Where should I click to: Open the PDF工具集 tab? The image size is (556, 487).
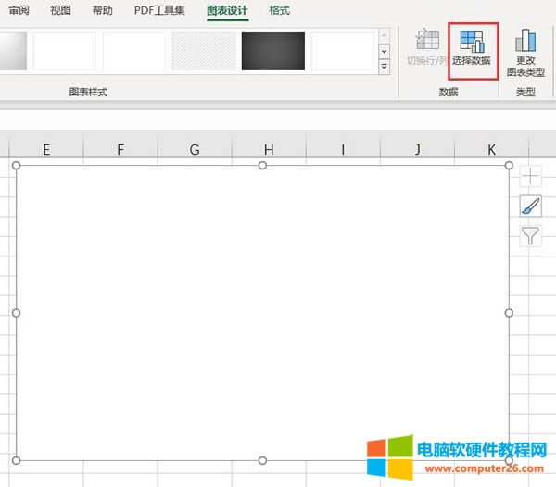(159, 10)
